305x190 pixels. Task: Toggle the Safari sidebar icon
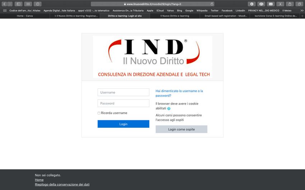(x=18, y=4)
